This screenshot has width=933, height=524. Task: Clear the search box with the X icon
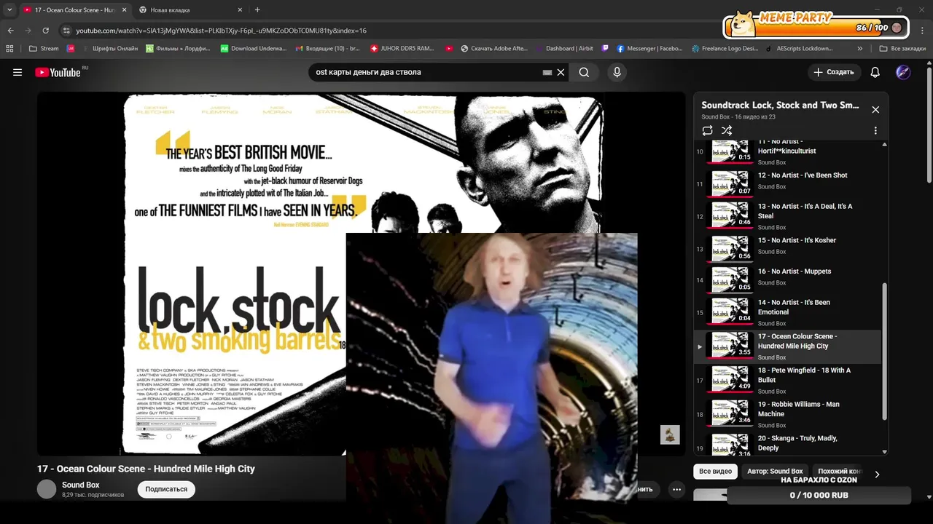click(561, 72)
